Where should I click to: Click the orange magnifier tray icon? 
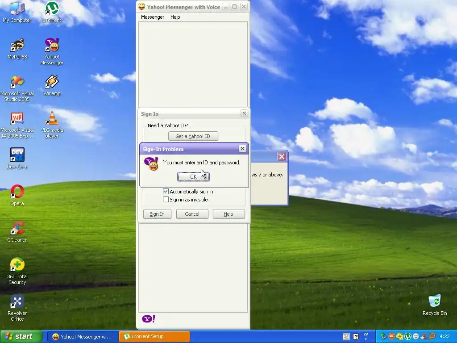click(x=432, y=337)
